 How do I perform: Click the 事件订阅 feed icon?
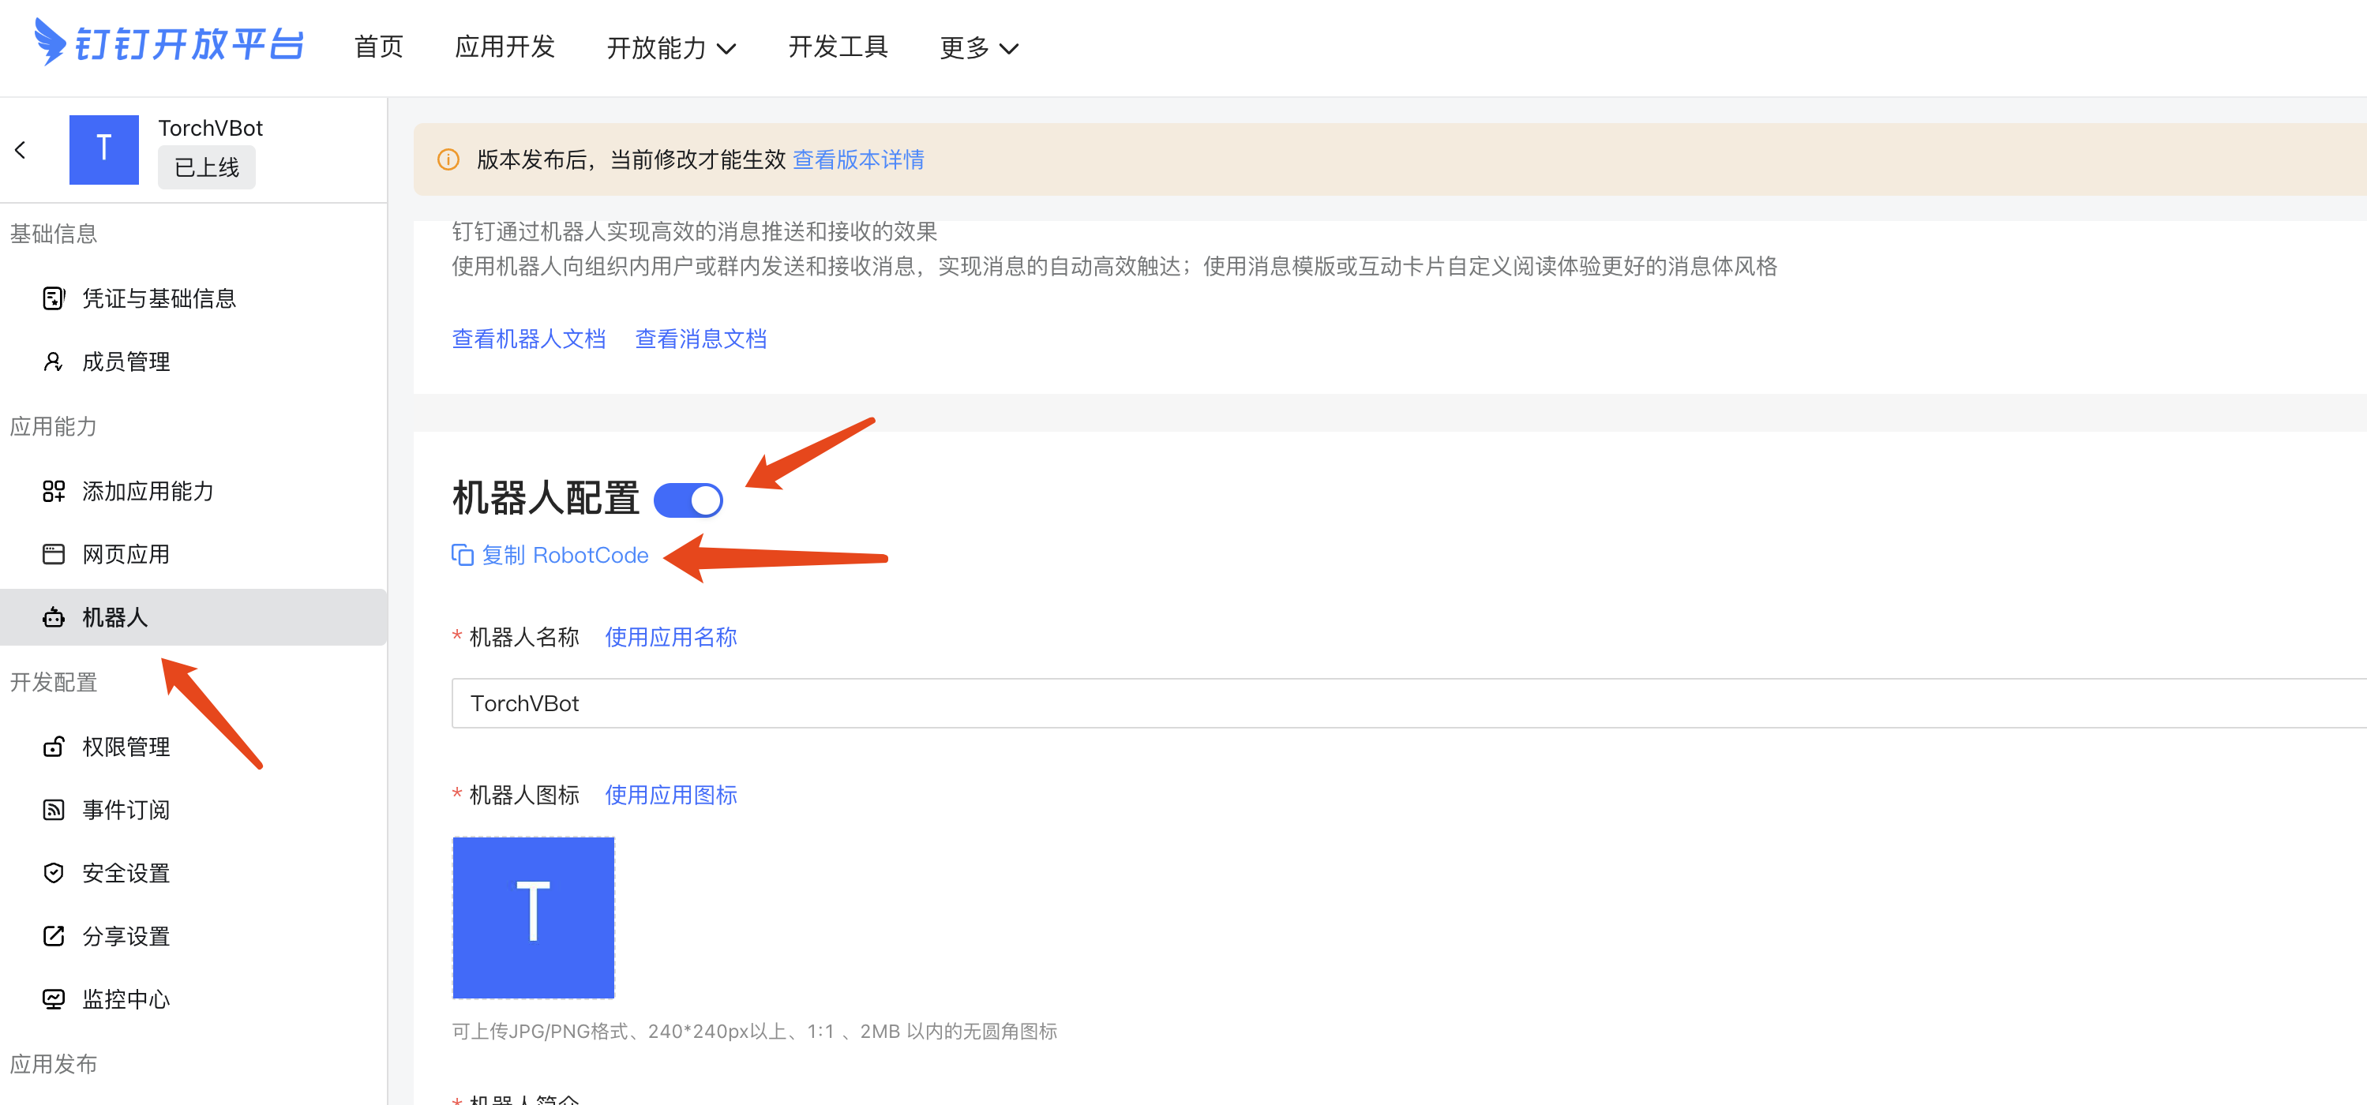click(54, 809)
